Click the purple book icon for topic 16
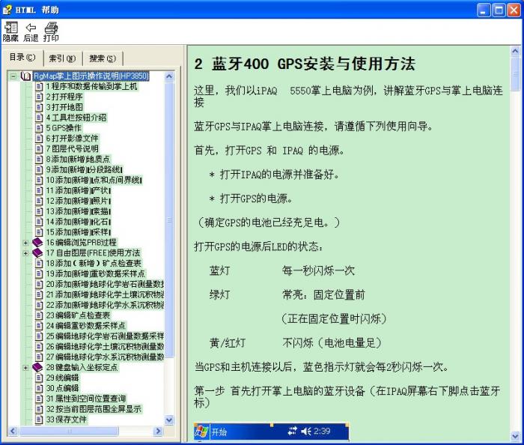This screenshot has width=524, height=445. 38,243
